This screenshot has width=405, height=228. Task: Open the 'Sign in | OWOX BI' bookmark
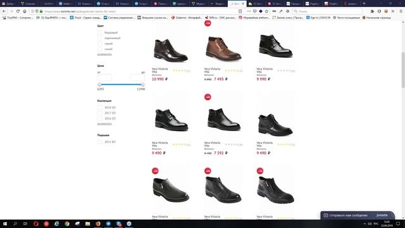tap(318, 18)
